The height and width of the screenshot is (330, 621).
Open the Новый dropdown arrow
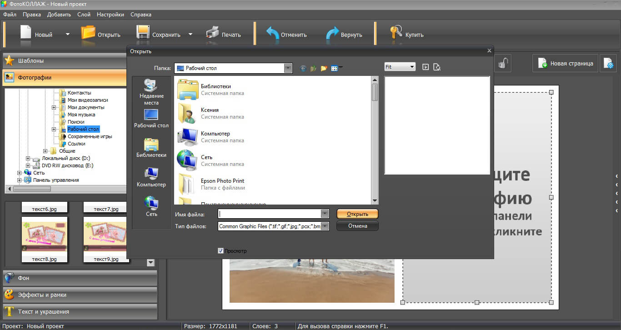[68, 34]
